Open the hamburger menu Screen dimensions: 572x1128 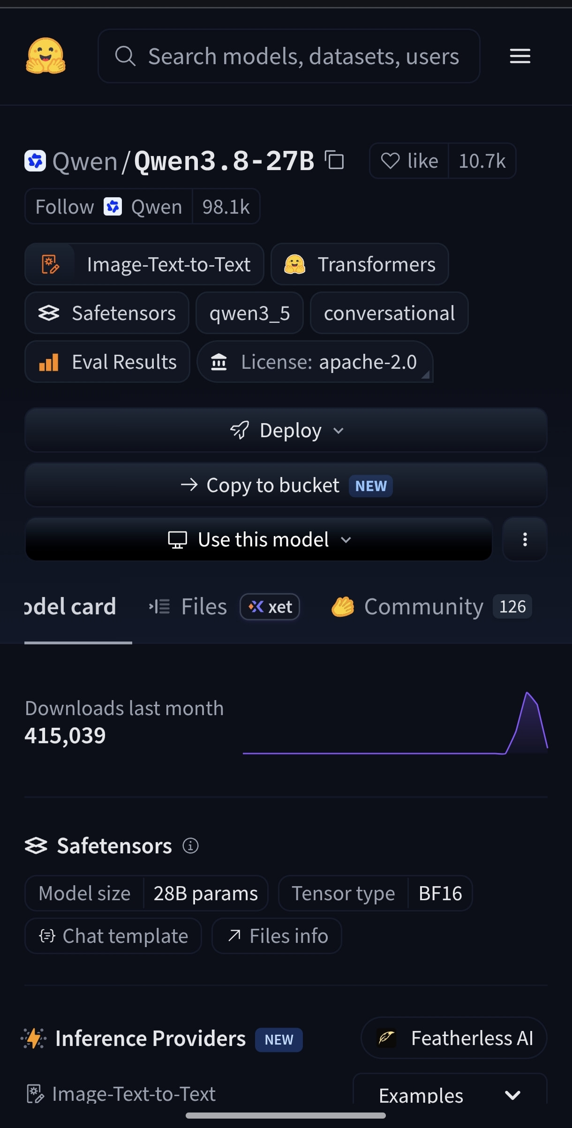pyautogui.click(x=520, y=56)
